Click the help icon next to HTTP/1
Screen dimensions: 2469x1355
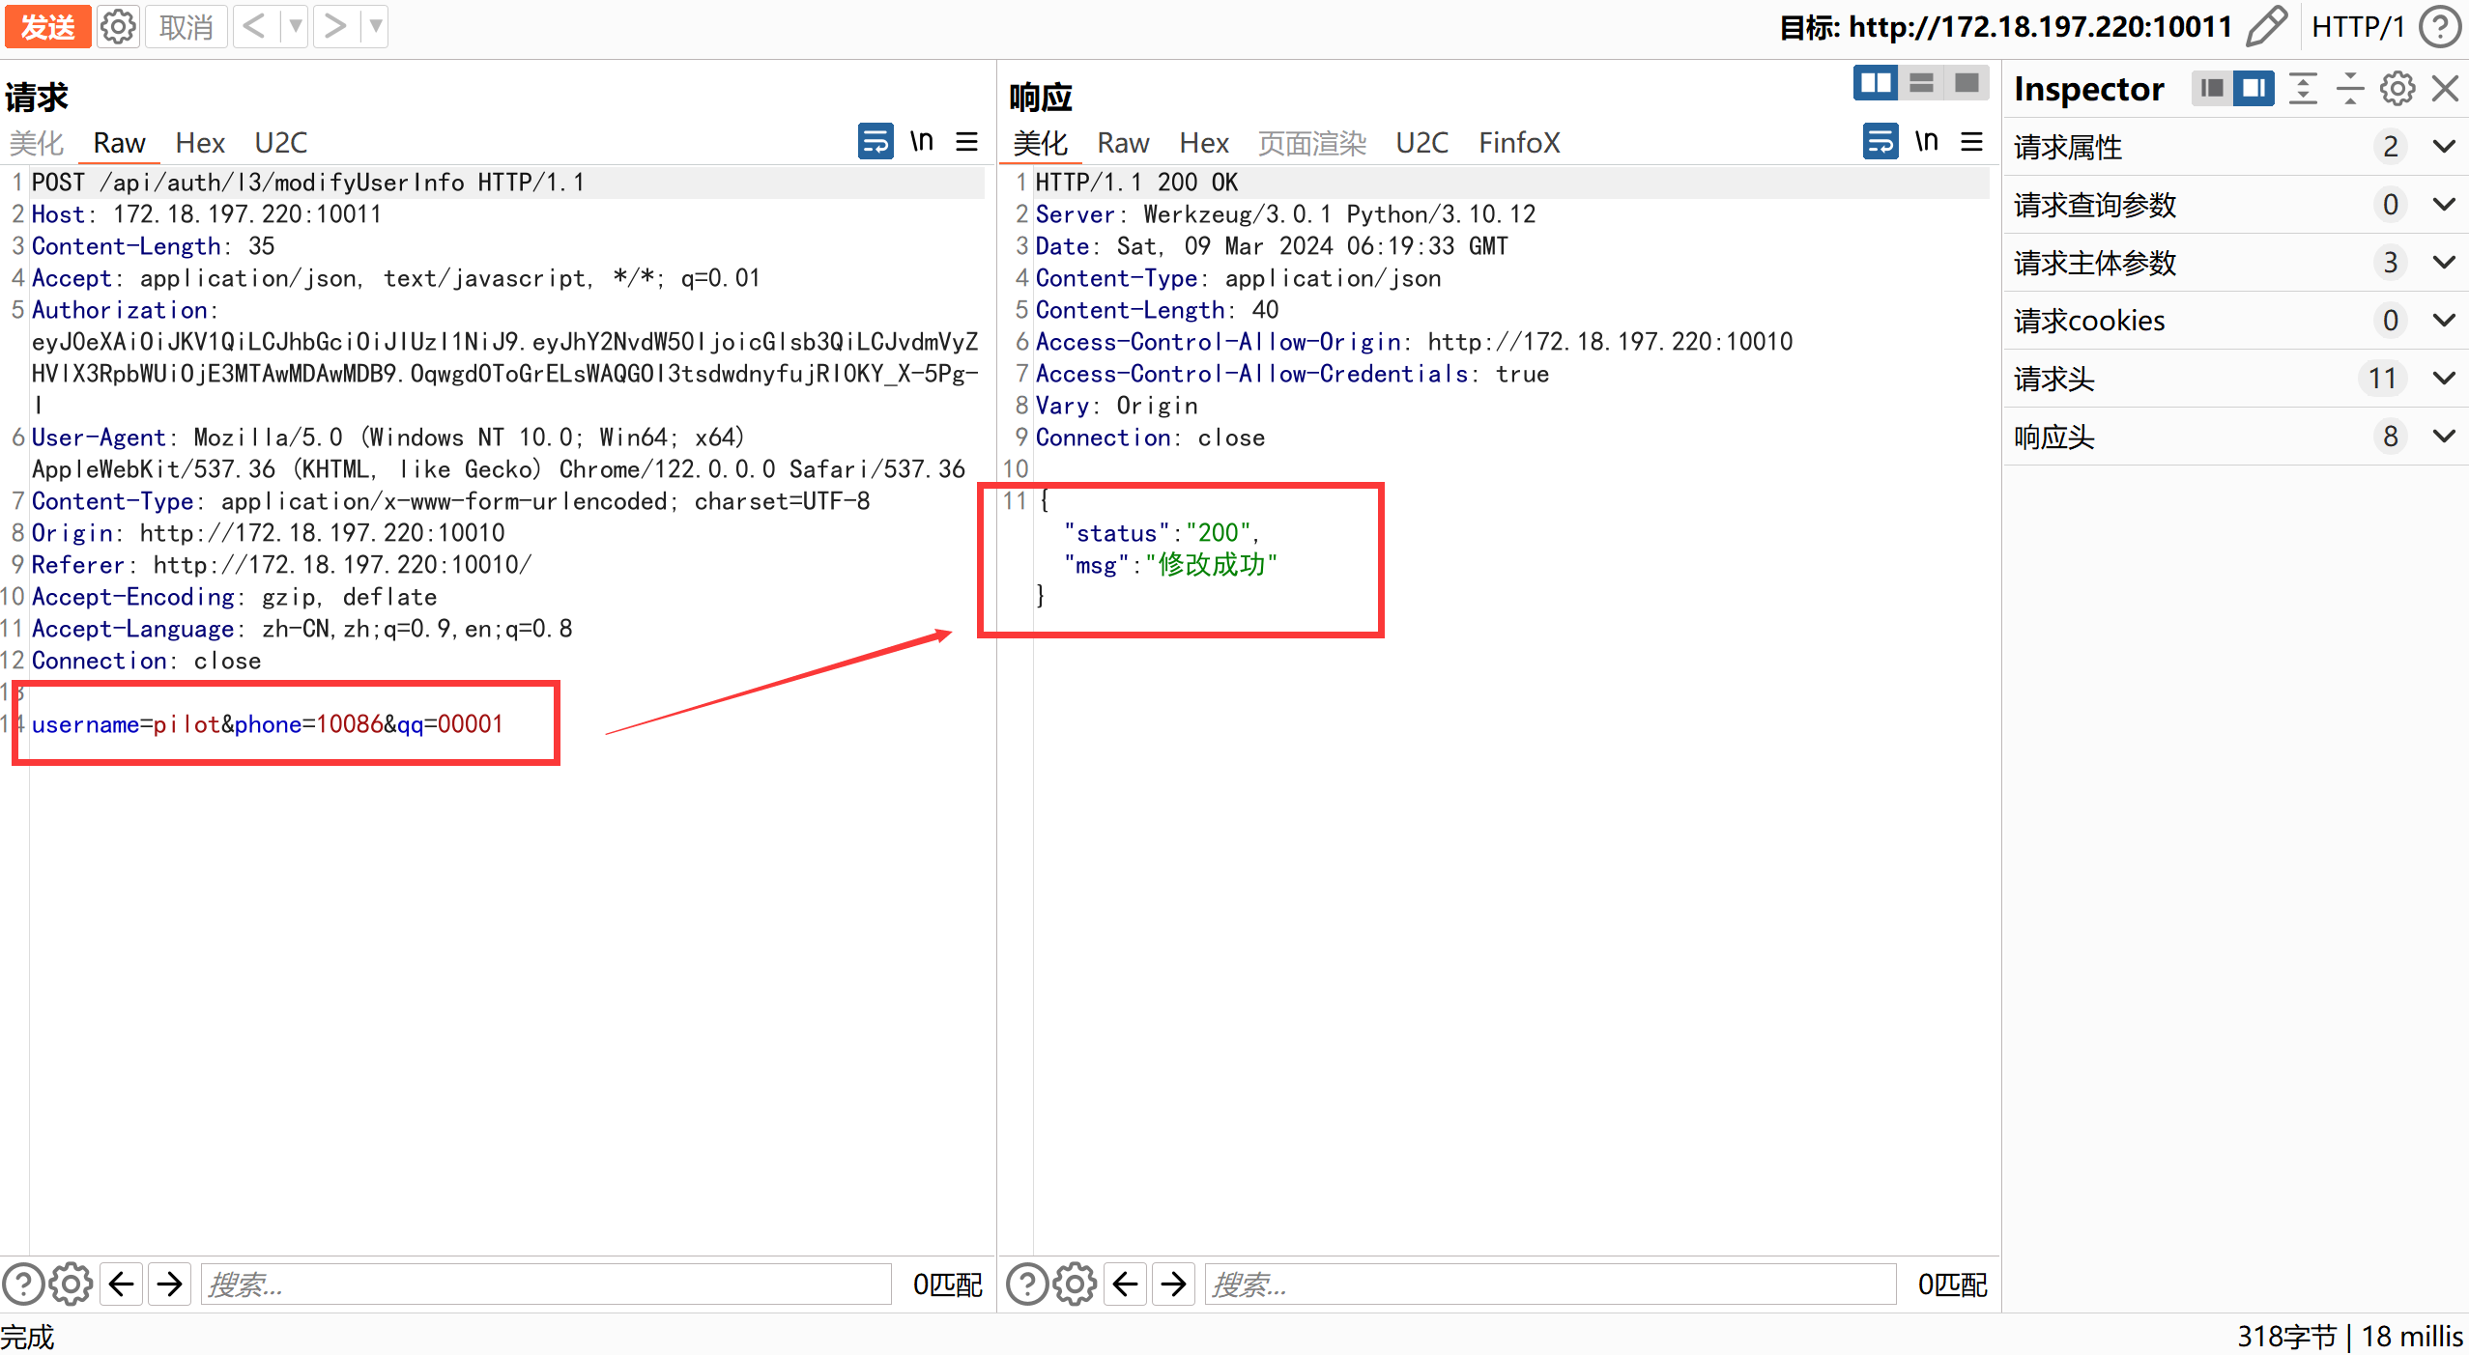pyautogui.click(x=2439, y=26)
